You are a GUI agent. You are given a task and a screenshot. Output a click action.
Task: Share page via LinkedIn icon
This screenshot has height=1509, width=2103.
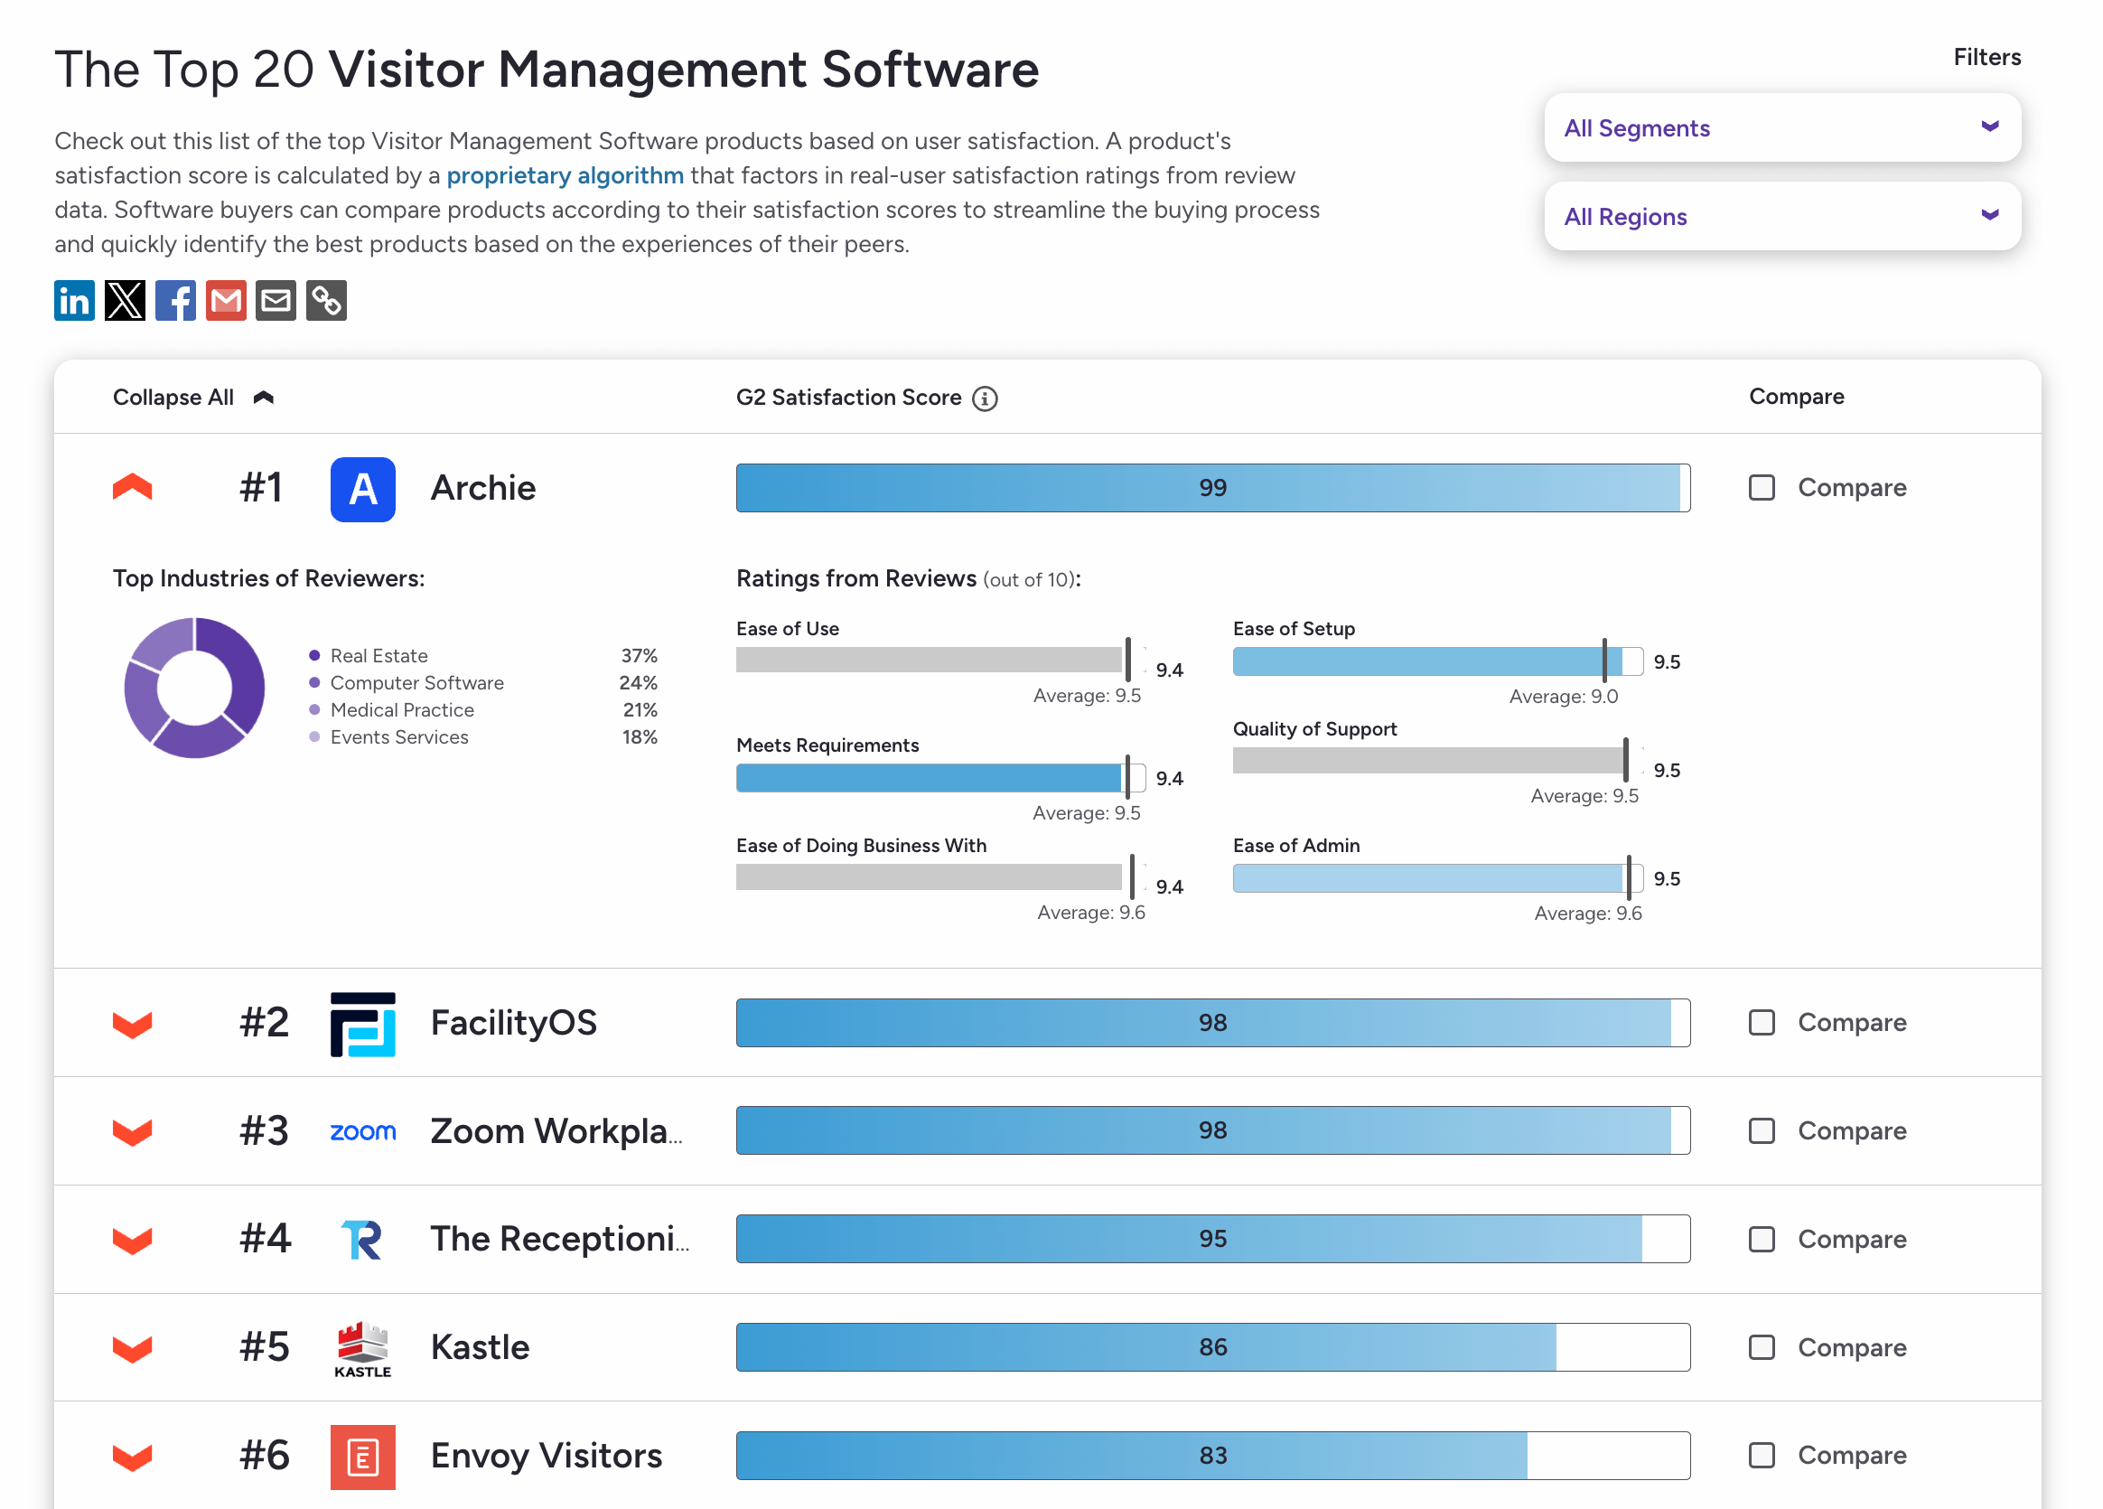(x=74, y=301)
